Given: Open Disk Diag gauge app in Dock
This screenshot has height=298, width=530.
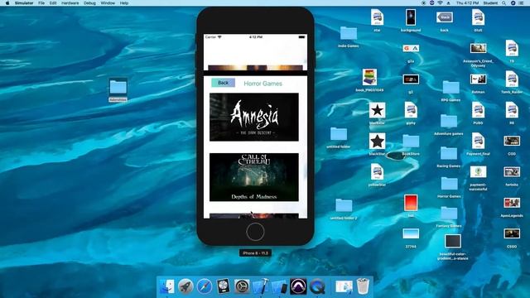Looking at the screenshot, I should [x=223, y=286].
